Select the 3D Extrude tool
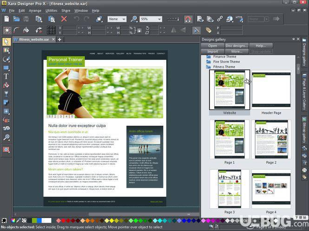This screenshot has height=231, width=309. point(7,128)
